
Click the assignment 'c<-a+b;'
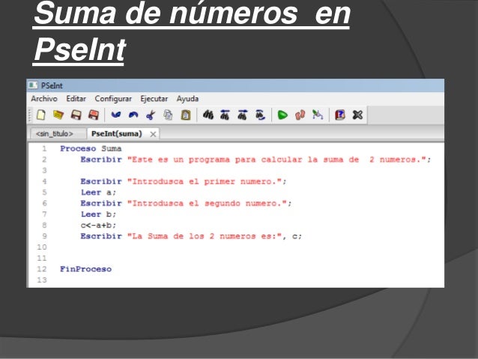(98, 226)
